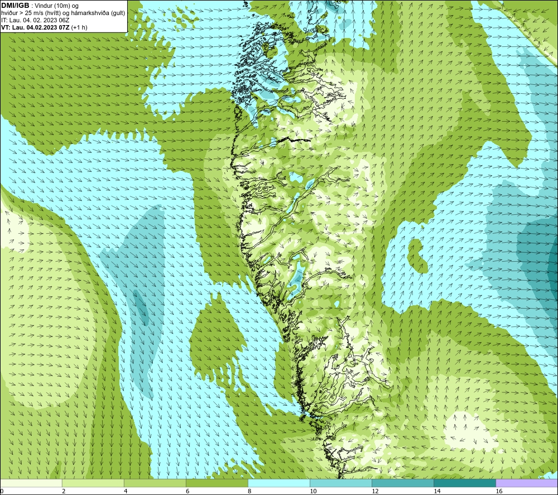
Task: Click the pale yellow 0–2 m/s legend swatch
Action: coord(31,483)
